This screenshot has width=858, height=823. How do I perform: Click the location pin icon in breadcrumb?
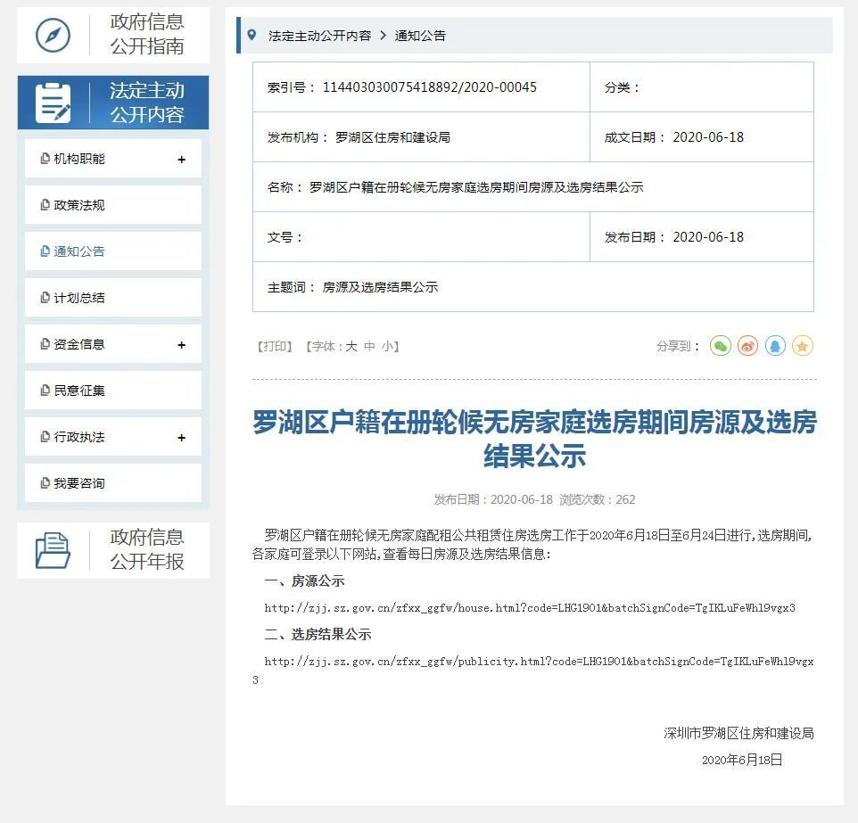pyautogui.click(x=252, y=35)
